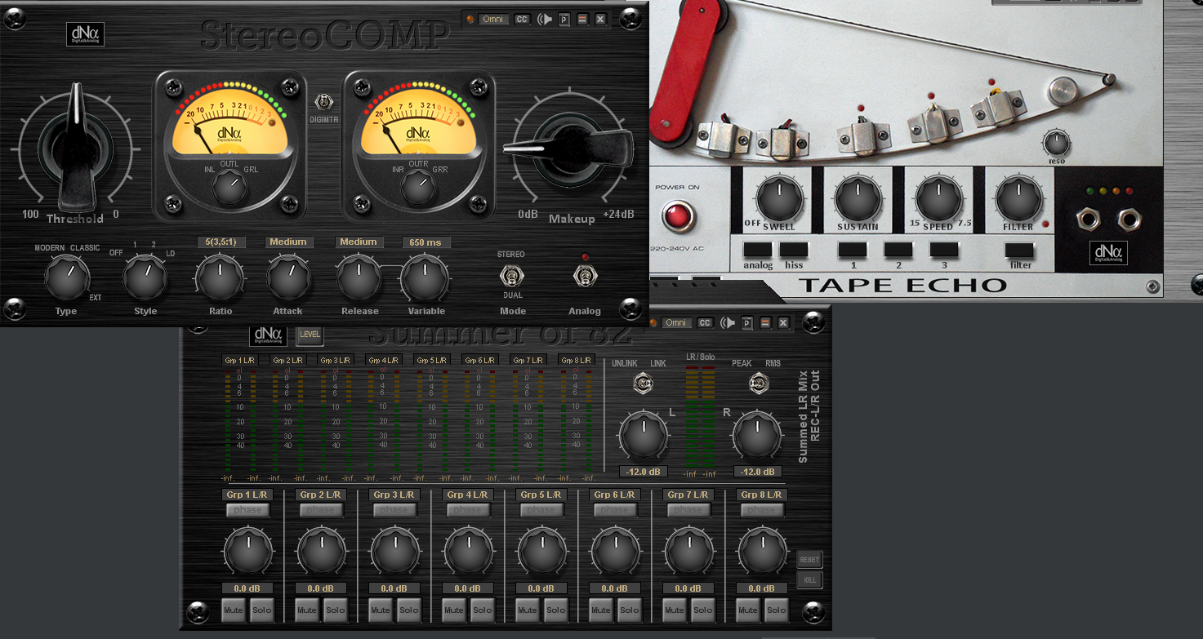
Task: Click the Variable value display 650 ms
Action: [426, 242]
